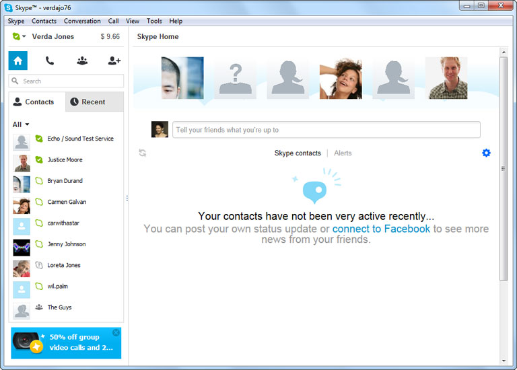Click the $ 9.66 Skype credit balance
The width and height of the screenshot is (517, 370).
click(110, 36)
